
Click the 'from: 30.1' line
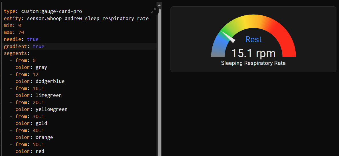tap(27, 116)
